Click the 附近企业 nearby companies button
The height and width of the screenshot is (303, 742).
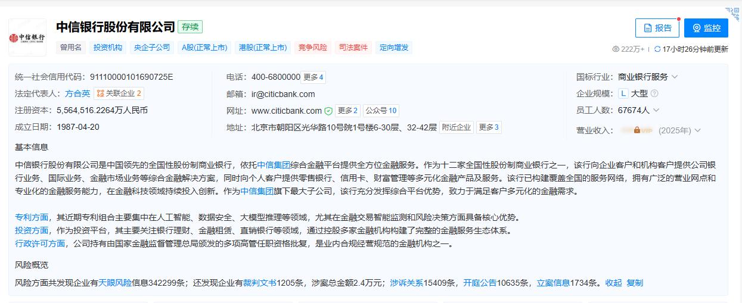[x=457, y=127]
